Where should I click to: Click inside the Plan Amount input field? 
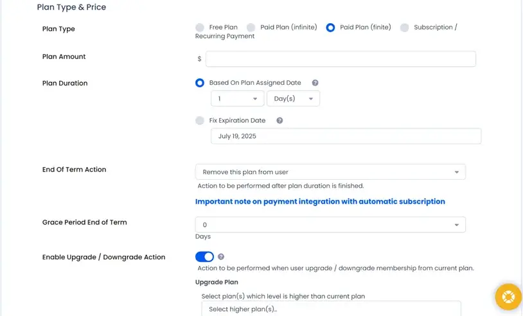pyautogui.click(x=341, y=59)
